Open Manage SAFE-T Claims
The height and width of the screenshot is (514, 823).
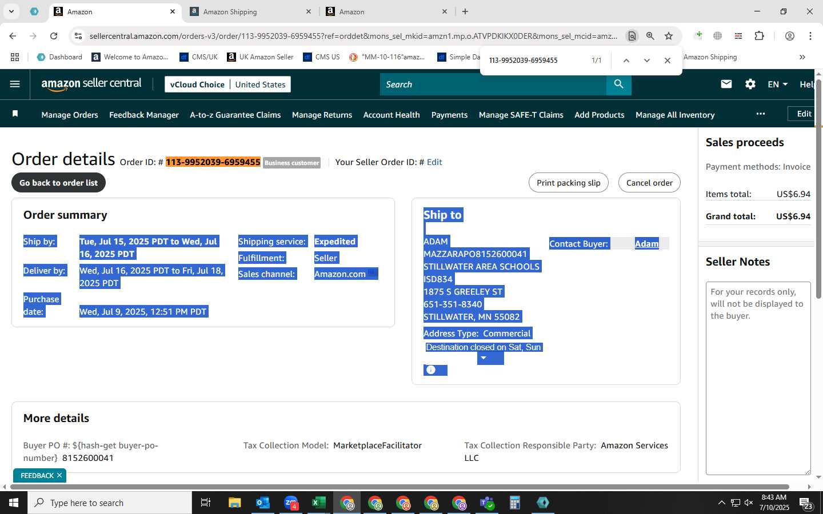(x=521, y=115)
